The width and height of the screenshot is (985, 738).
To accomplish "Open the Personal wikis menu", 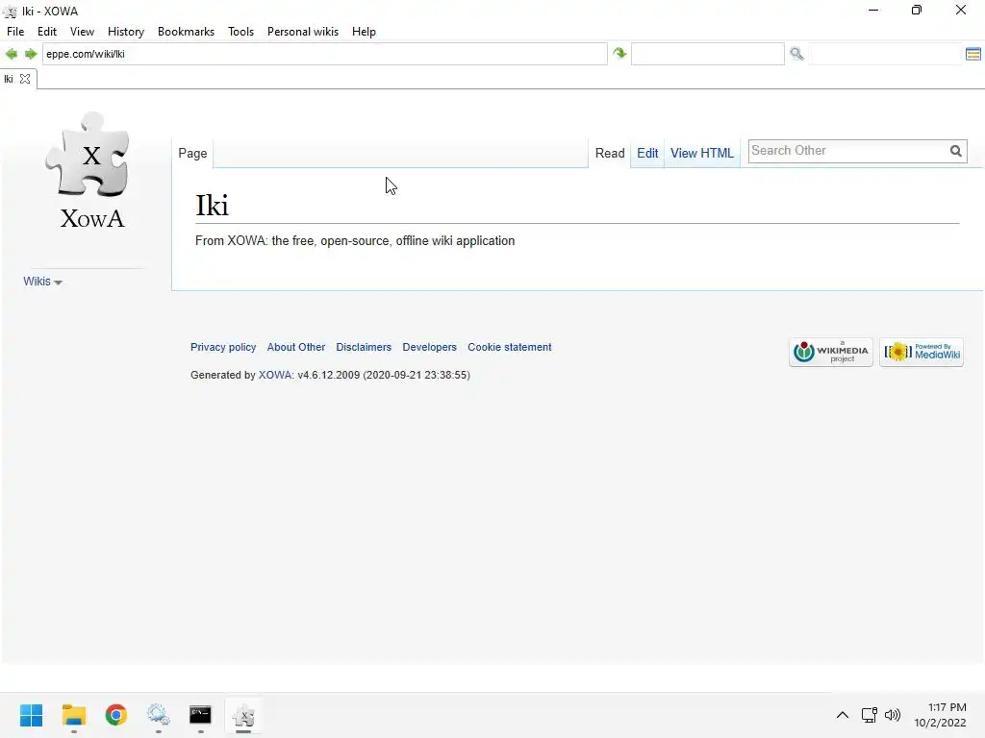I will (303, 32).
